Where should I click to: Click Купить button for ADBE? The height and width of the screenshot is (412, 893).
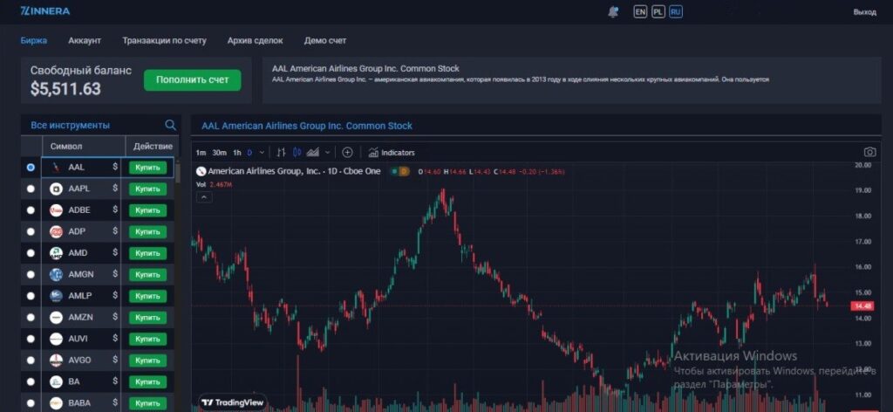(x=147, y=210)
